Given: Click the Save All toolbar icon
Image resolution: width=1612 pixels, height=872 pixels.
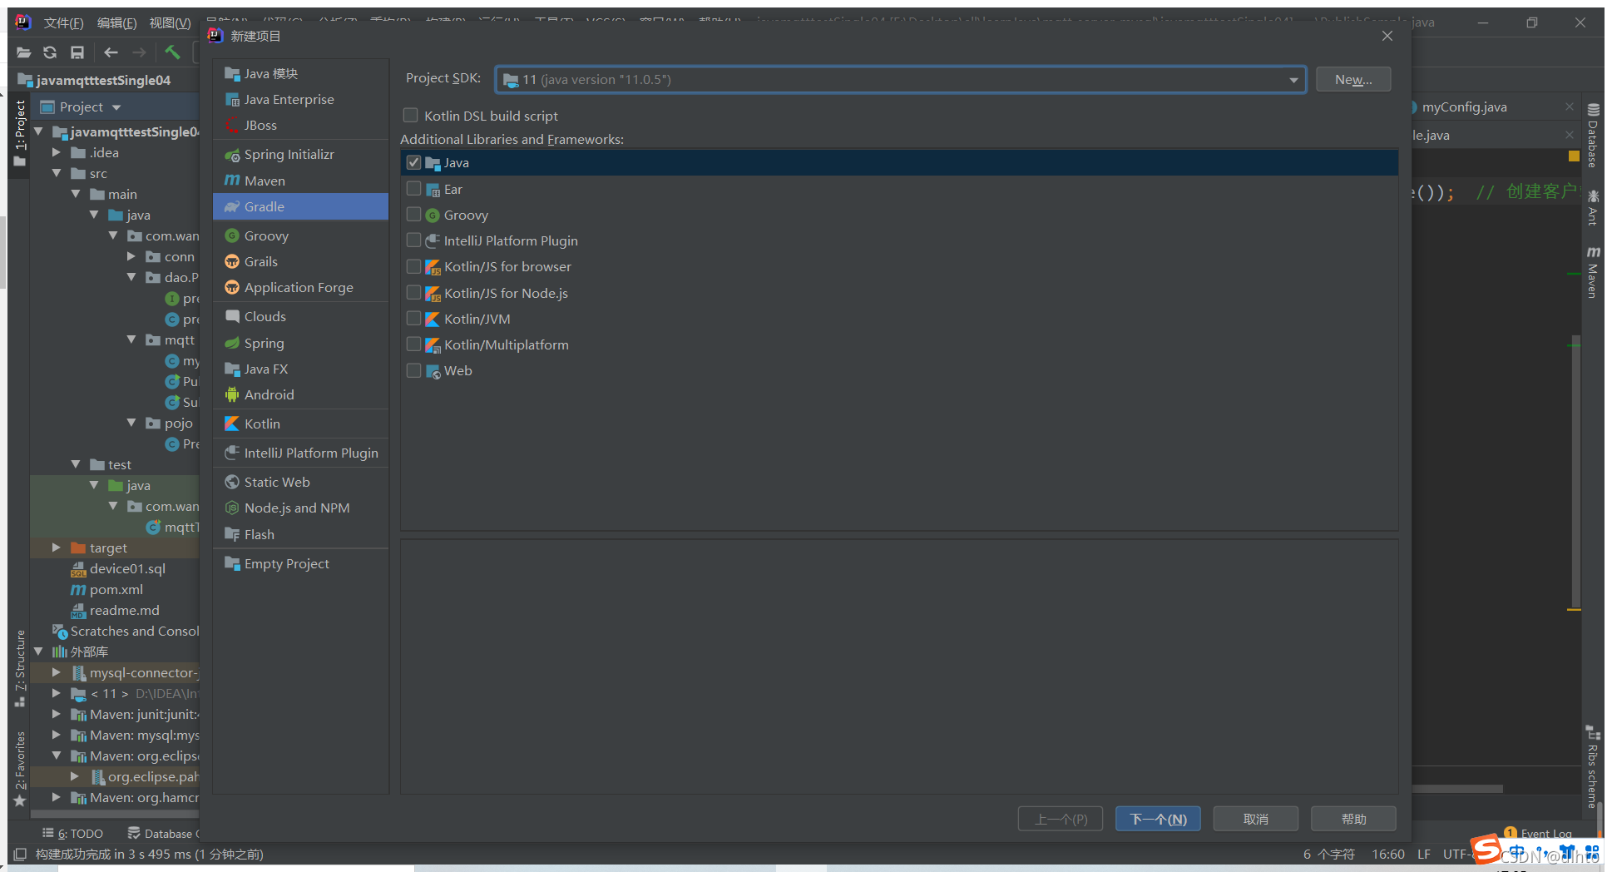Looking at the screenshot, I should (77, 52).
